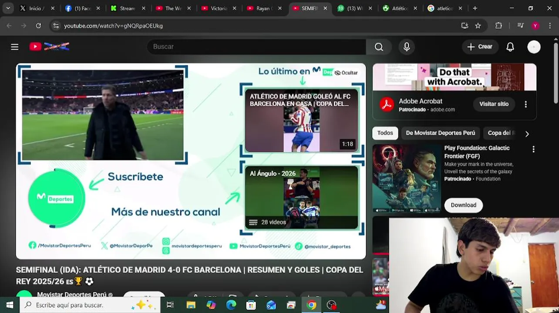Switch to Chrome in the taskbar

tap(311, 305)
